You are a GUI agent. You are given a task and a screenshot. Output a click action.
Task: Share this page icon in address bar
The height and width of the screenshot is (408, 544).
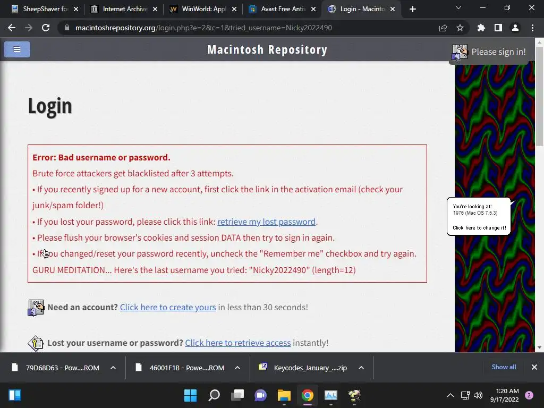point(443,28)
